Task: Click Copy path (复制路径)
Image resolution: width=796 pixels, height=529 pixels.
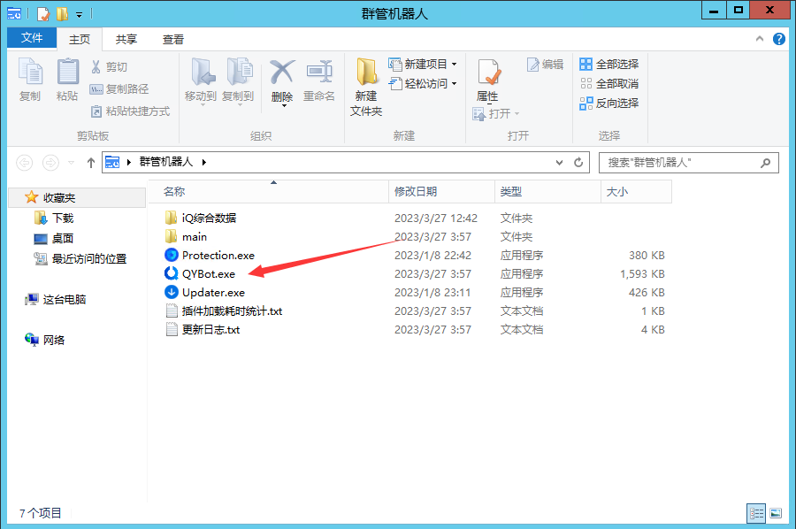Action: point(119,89)
